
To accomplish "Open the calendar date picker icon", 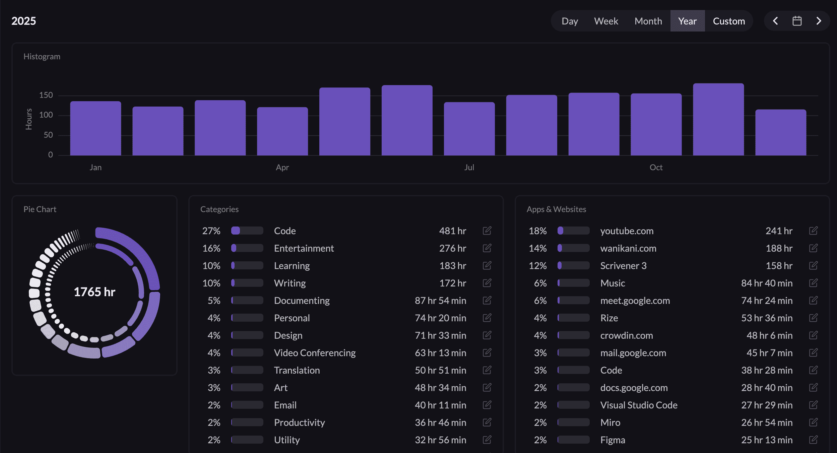I will [x=797, y=21].
